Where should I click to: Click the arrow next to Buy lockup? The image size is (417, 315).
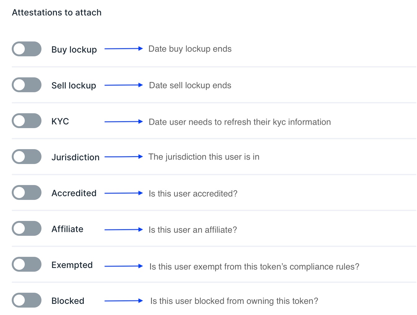tap(124, 49)
